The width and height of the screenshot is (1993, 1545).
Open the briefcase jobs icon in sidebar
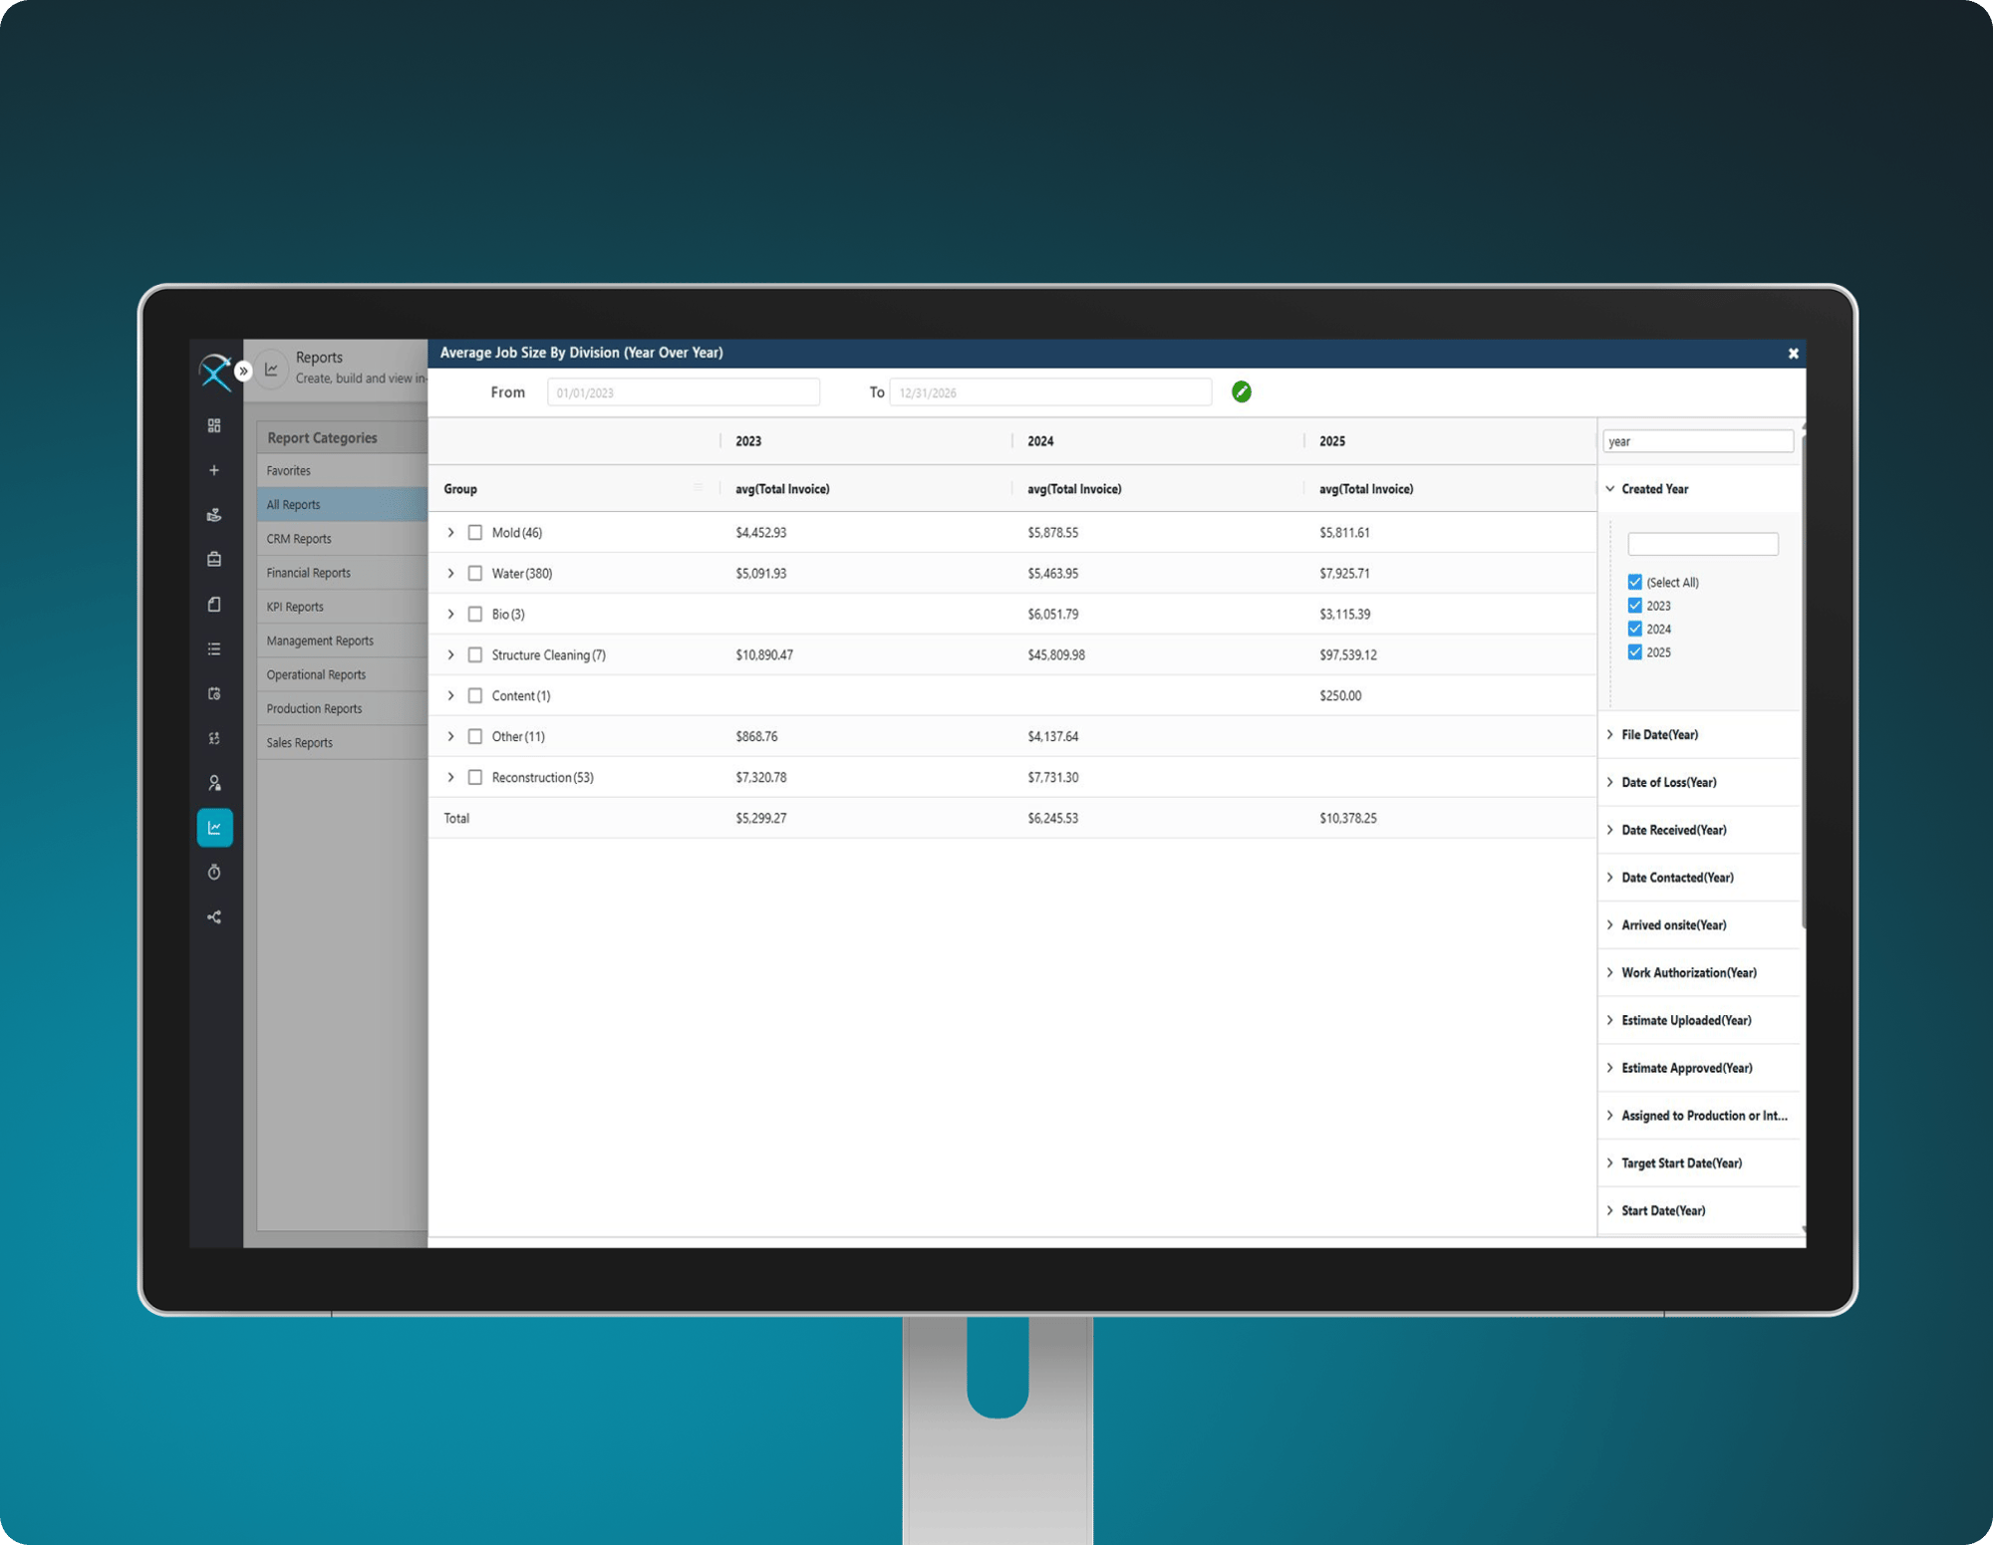coord(214,559)
